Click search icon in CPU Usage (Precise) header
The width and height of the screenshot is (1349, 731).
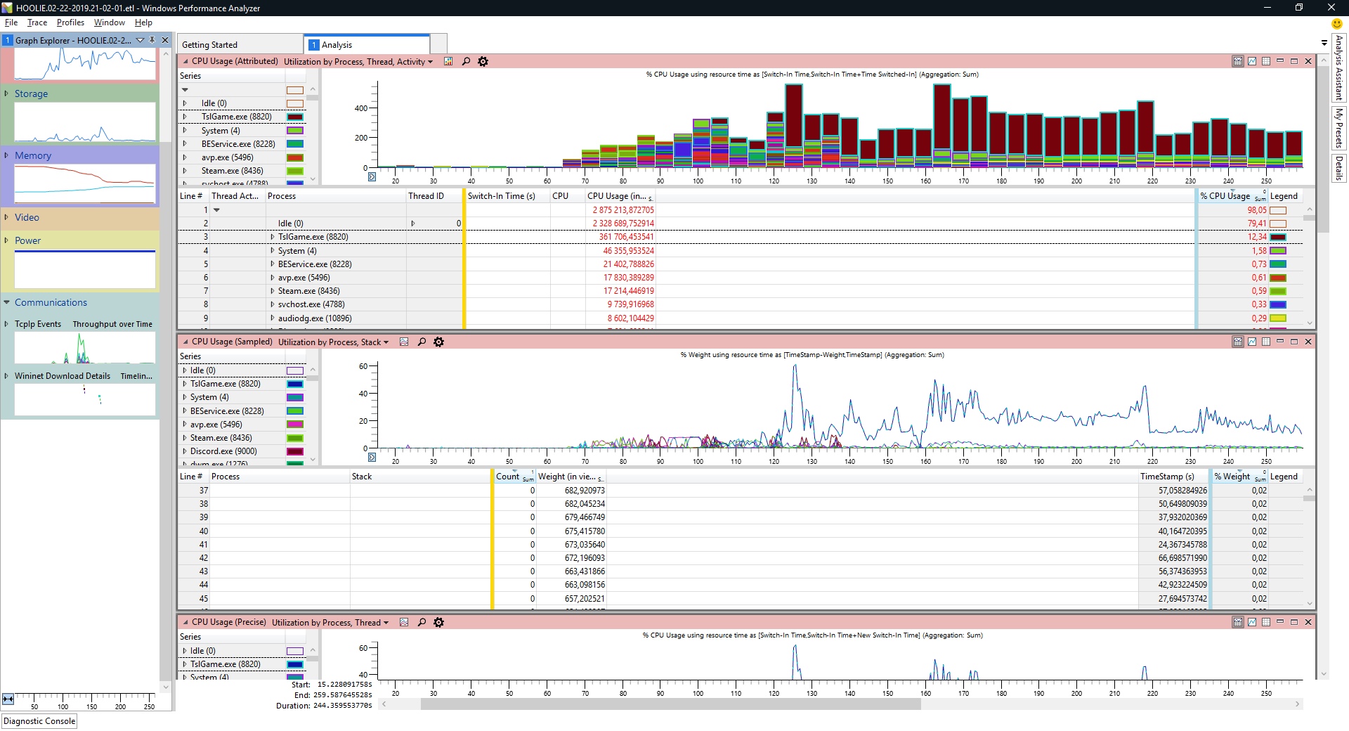pyautogui.click(x=422, y=623)
